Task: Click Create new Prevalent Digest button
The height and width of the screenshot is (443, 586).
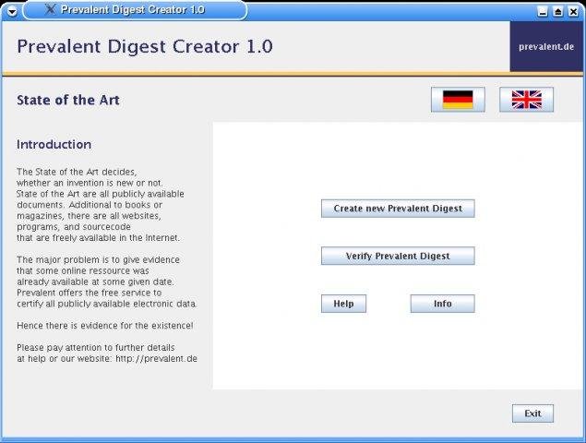Action: [x=398, y=209]
